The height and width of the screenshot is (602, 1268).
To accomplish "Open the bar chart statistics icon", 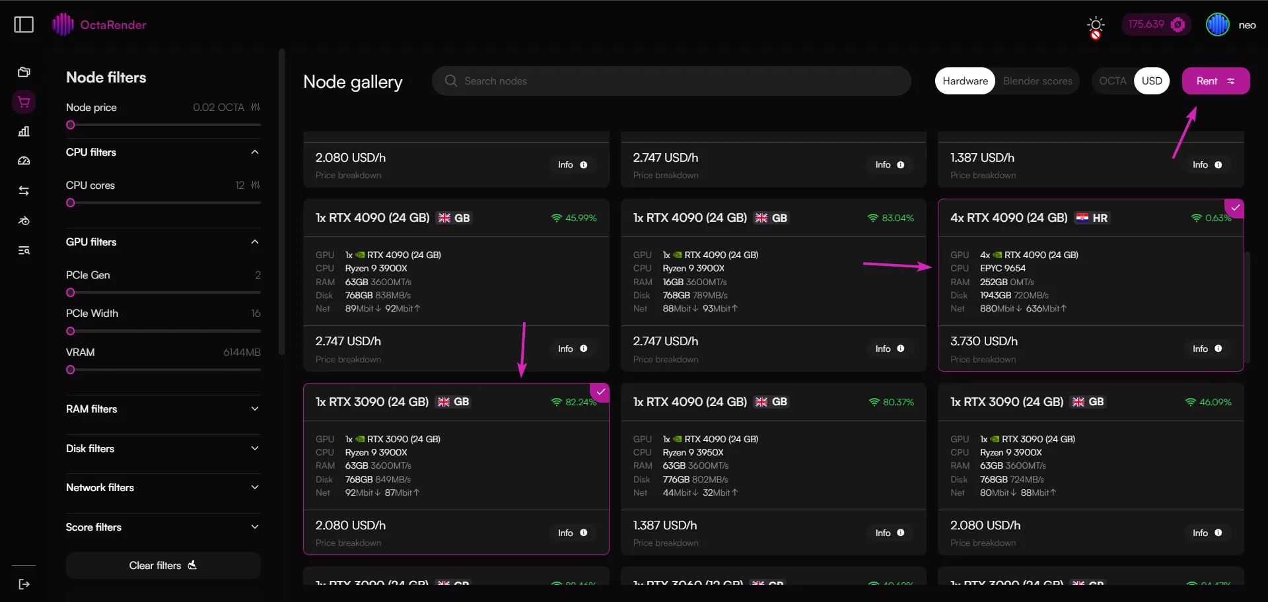I will [24, 131].
